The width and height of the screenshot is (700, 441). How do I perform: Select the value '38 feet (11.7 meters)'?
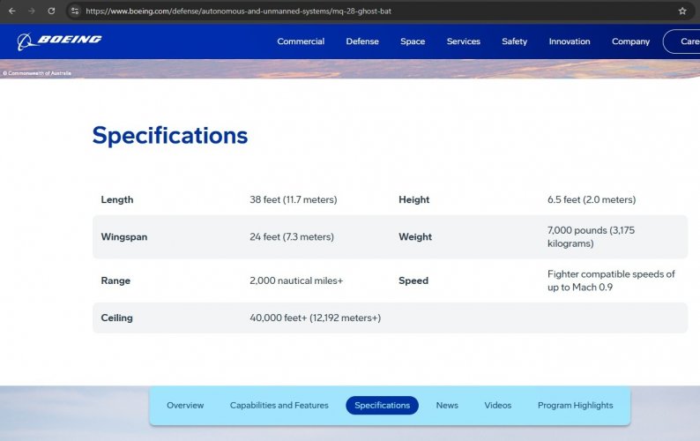[x=294, y=199]
